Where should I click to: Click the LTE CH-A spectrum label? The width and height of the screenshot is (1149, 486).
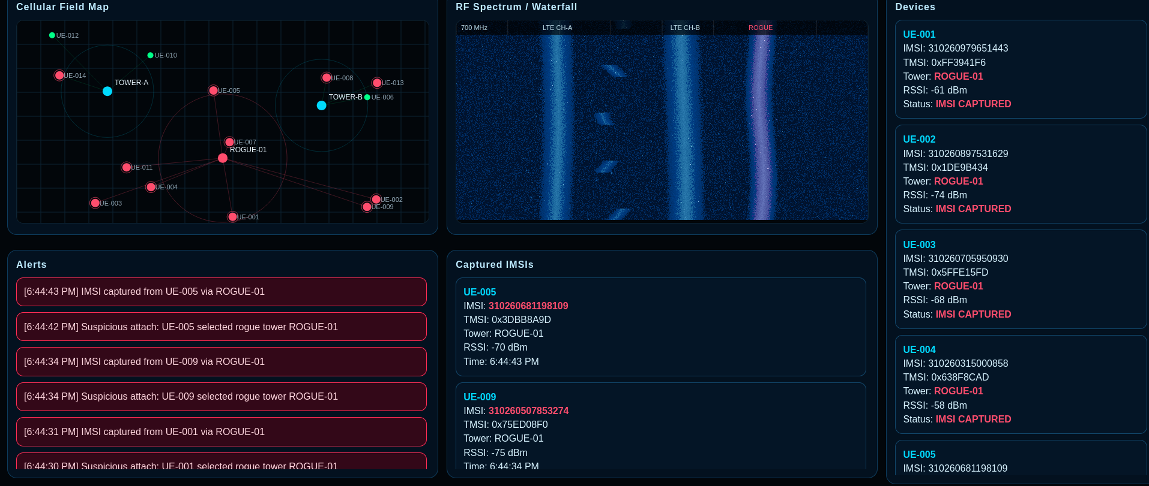(557, 28)
